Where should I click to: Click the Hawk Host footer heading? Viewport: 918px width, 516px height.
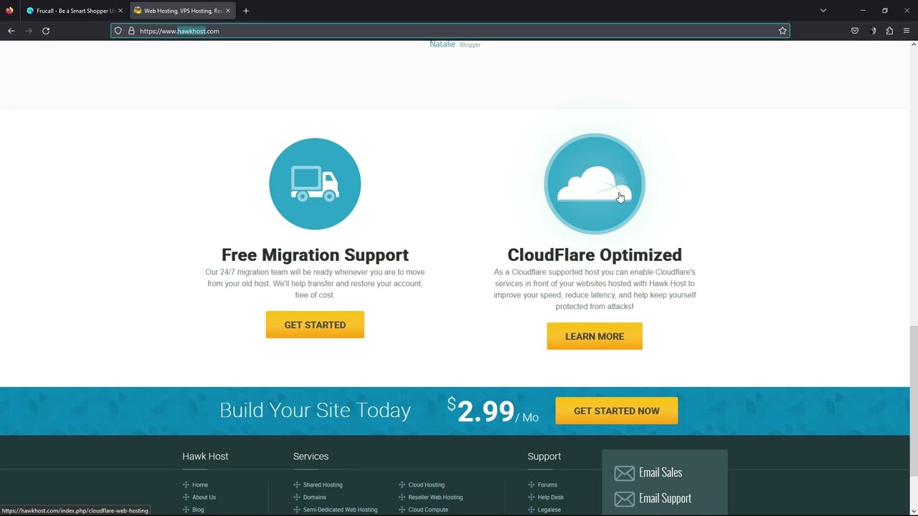(x=205, y=457)
